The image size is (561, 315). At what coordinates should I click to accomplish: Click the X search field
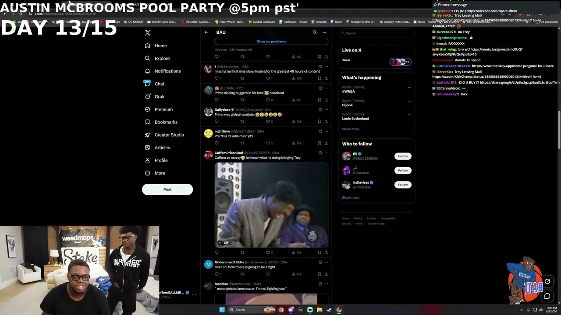tap(376, 33)
